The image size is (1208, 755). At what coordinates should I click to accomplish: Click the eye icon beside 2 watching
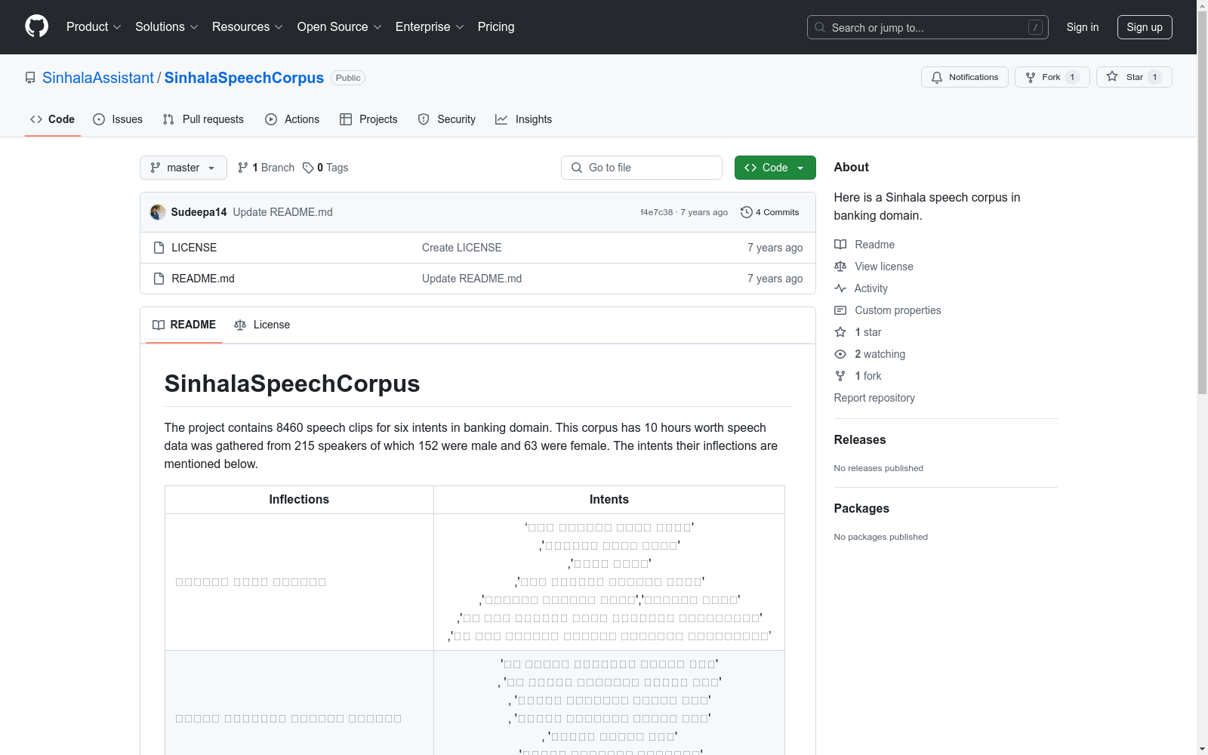(840, 354)
